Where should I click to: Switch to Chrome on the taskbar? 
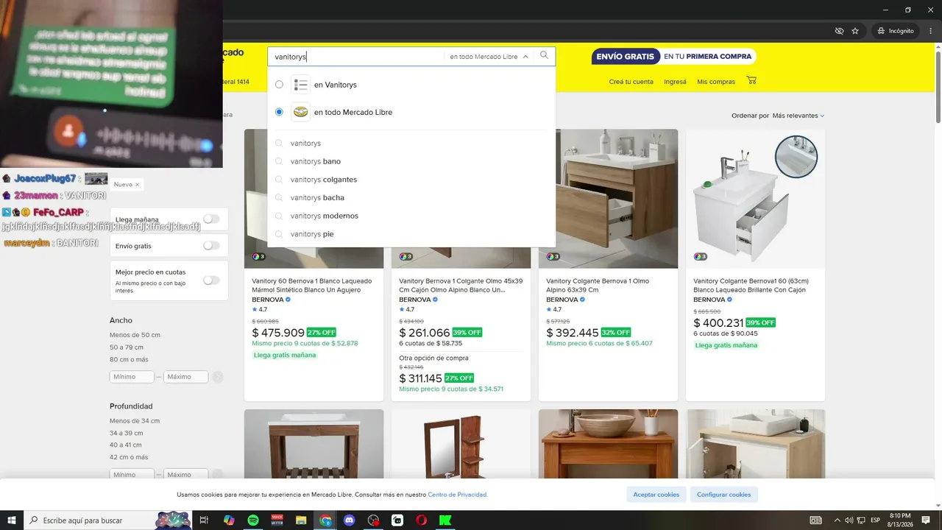(x=325, y=520)
